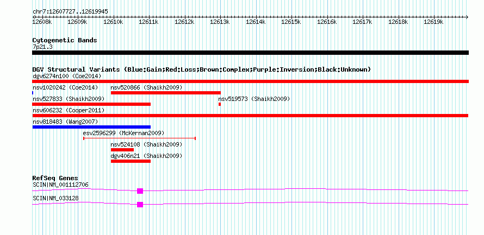Click the SCIN|NM_033128 exon box
Image resolution: width=484 pixels, height=235 pixels.
tap(140, 205)
